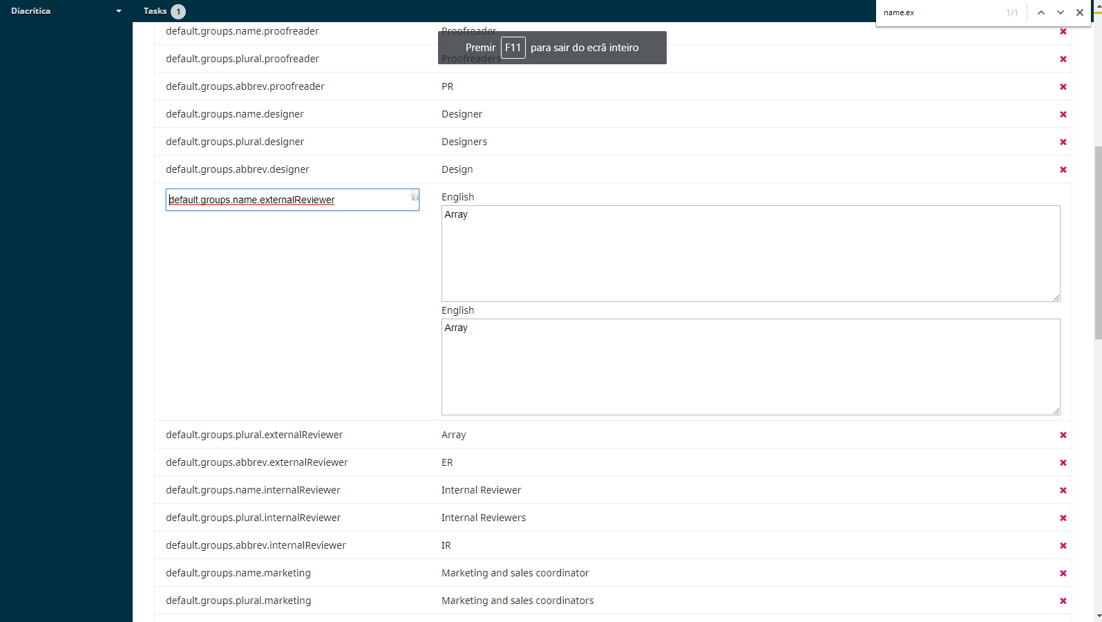Screen dimensions: 1102x622
Task: Delete the default.groups.name.proofreader row
Action: pyautogui.click(x=1063, y=31)
